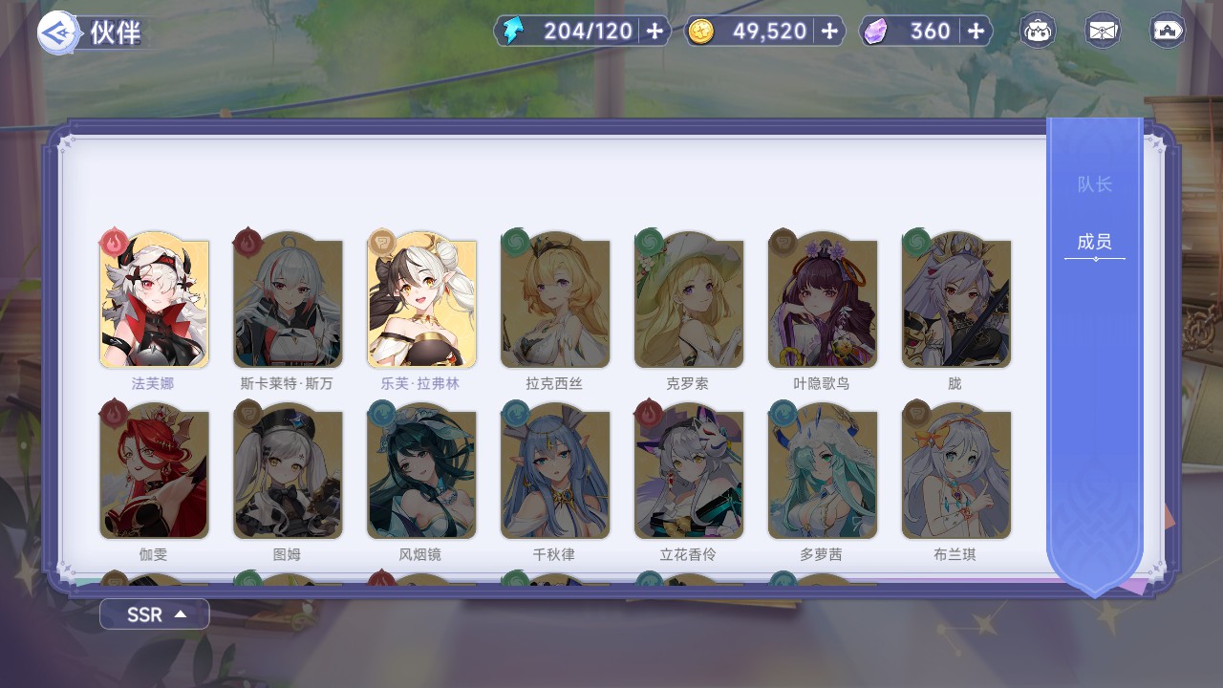Tap the blue lightning stamina icon

(x=513, y=32)
